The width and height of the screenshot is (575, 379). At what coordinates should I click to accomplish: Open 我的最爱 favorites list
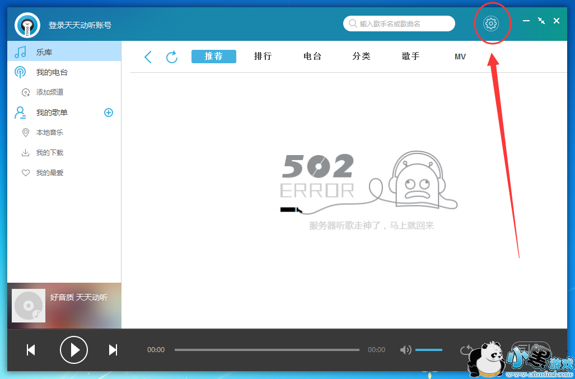(50, 173)
